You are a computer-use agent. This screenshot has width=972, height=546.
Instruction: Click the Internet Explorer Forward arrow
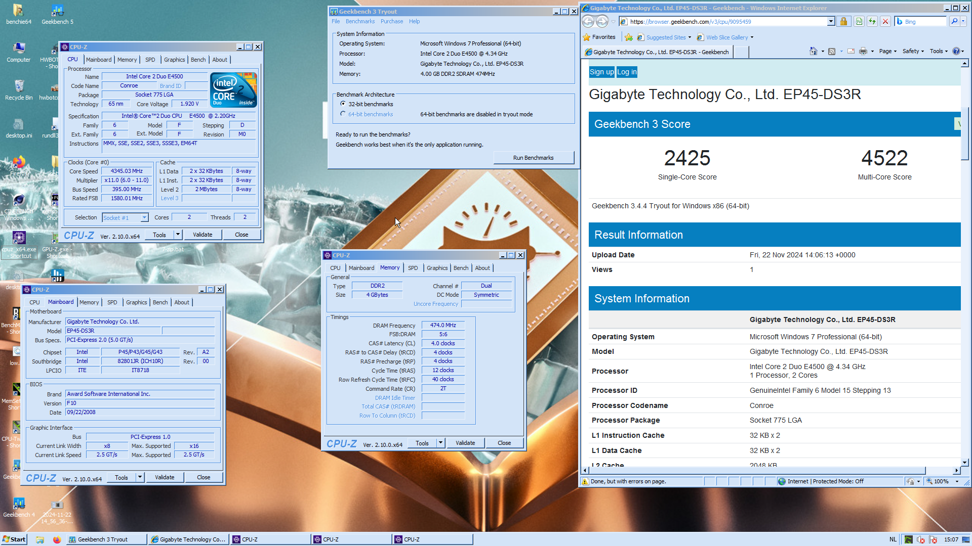[x=602, y=21]
